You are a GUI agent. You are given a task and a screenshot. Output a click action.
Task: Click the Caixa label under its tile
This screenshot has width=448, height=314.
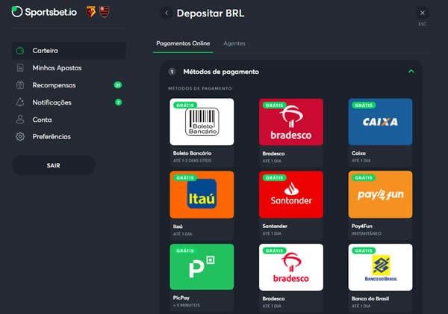coord(358,153)
